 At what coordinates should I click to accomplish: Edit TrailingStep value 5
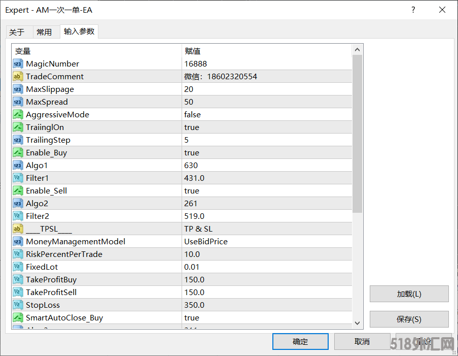[267, 140]
